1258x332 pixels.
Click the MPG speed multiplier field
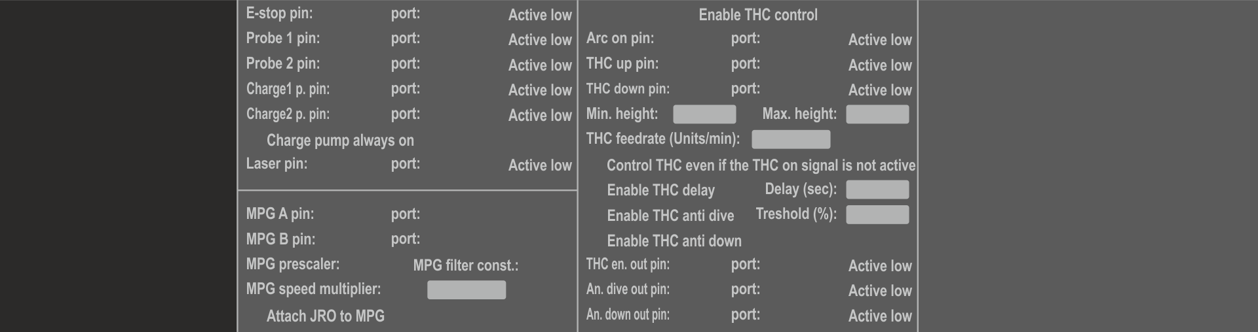467,290
